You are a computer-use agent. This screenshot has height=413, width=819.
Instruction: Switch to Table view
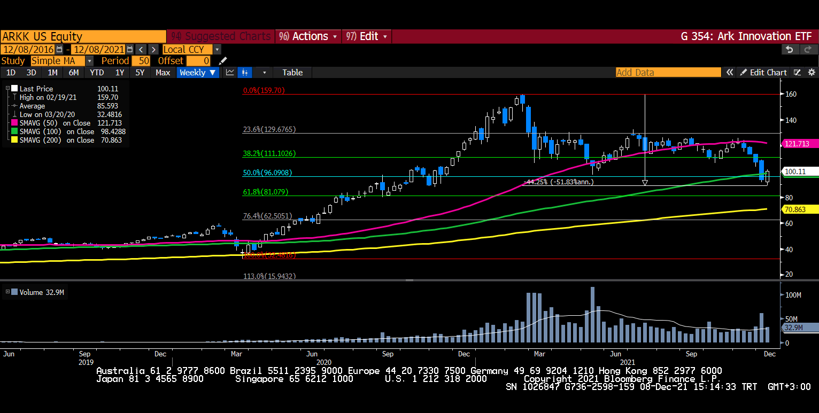(x=292, y=73)
